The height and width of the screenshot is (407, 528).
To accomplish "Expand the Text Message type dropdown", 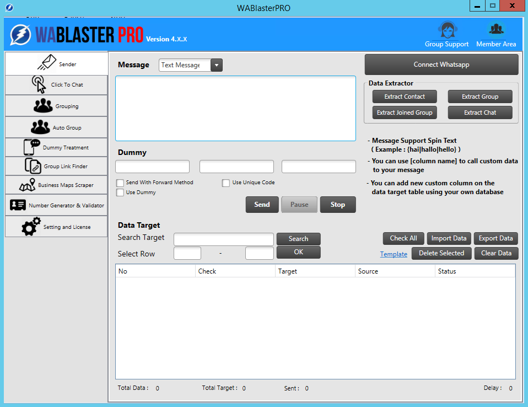I will [x=216, y=65].
